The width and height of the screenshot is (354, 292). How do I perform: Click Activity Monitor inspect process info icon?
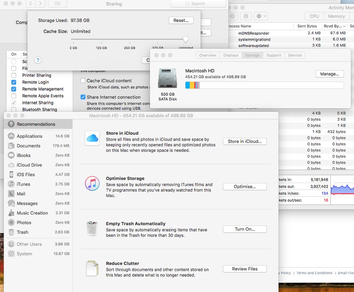(x=246, y=16)
